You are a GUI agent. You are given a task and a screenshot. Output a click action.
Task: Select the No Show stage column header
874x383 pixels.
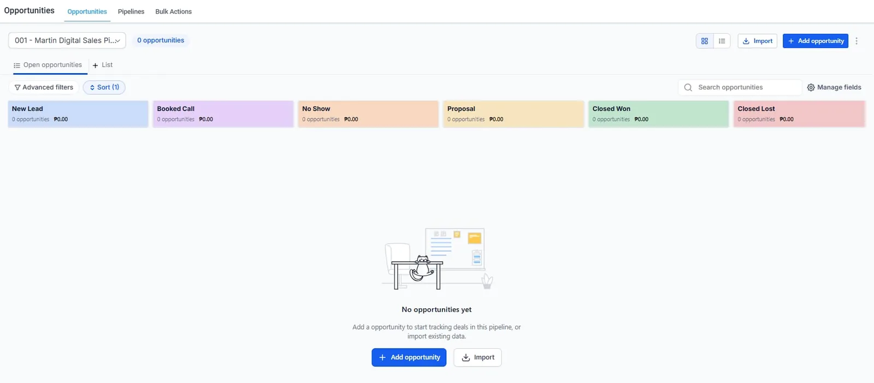(368, 114)
